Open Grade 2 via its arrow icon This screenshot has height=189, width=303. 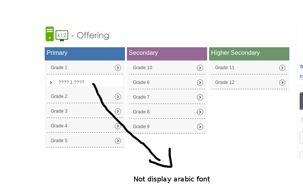[x=118, y=96]
